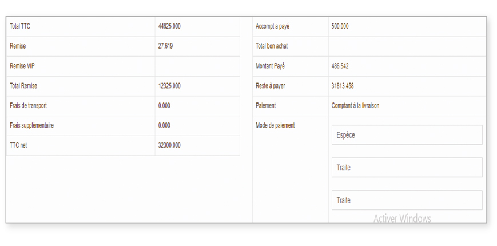Image resolution: width=497 pixels, height=246 pixels.
Task: Click the Reste à payer value 31813.458
Action: pos(343,86)
